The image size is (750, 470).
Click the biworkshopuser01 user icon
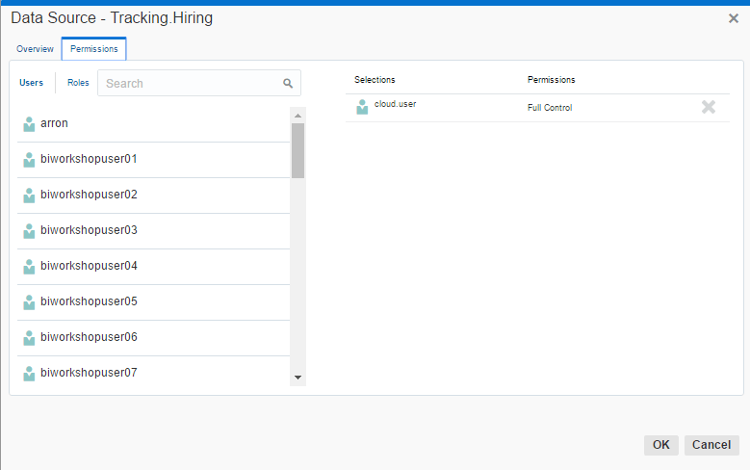(29, 160)
